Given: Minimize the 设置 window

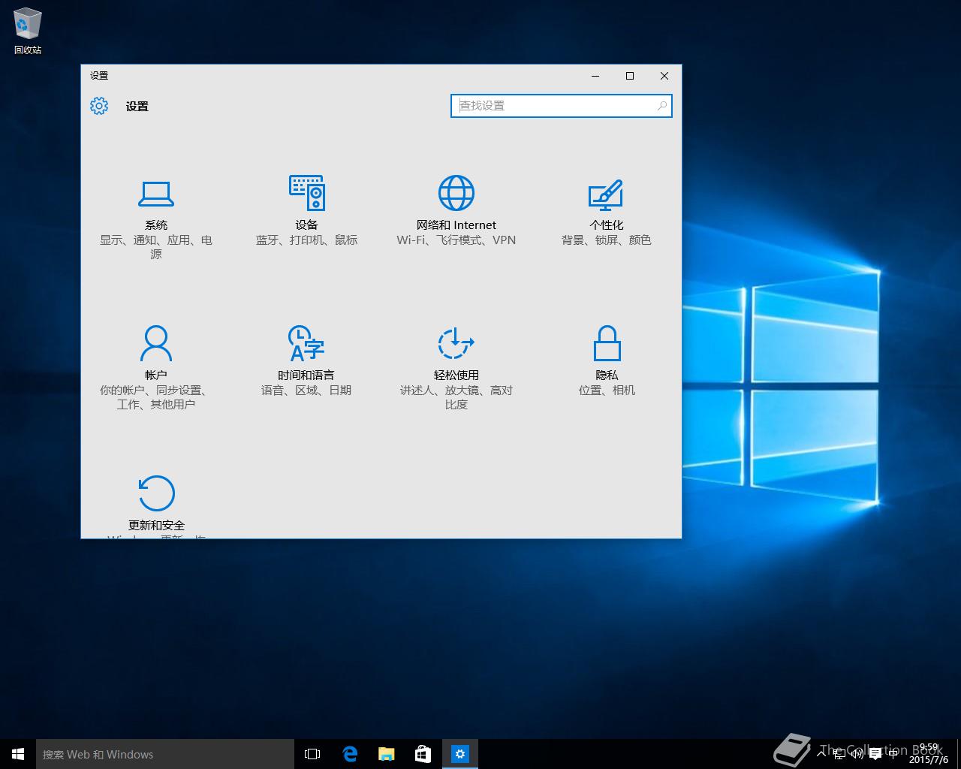Looking at the screenshot, I should click(x=595, y=76).
